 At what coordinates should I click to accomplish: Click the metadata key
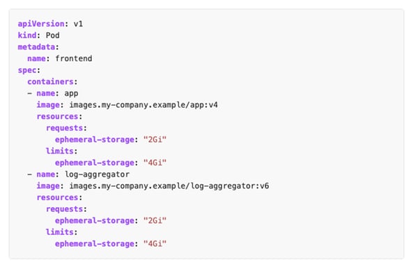tap(36, 47)
